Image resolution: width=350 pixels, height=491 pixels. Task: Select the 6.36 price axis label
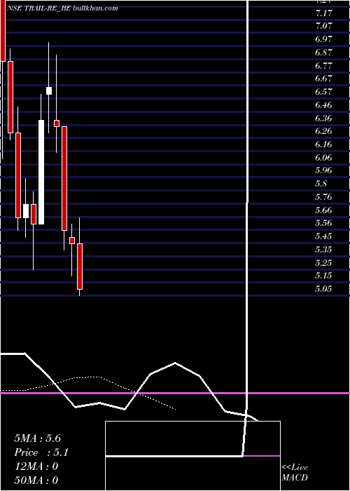coord(324,118)
